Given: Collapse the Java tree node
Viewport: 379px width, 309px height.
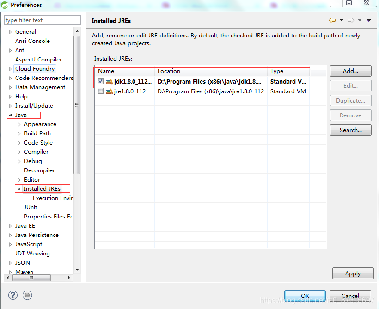Looking at the screenshot, I should [10, 115].
